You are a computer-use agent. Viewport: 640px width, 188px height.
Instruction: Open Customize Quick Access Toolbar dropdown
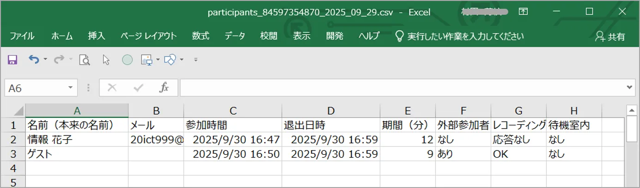196,59
